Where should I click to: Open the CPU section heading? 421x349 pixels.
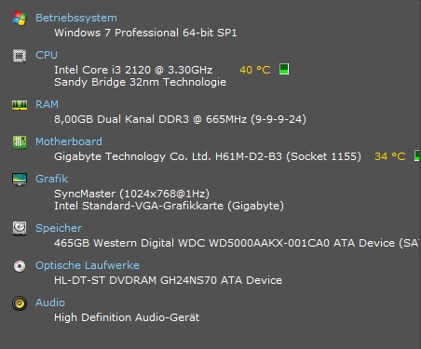[47, 55]
